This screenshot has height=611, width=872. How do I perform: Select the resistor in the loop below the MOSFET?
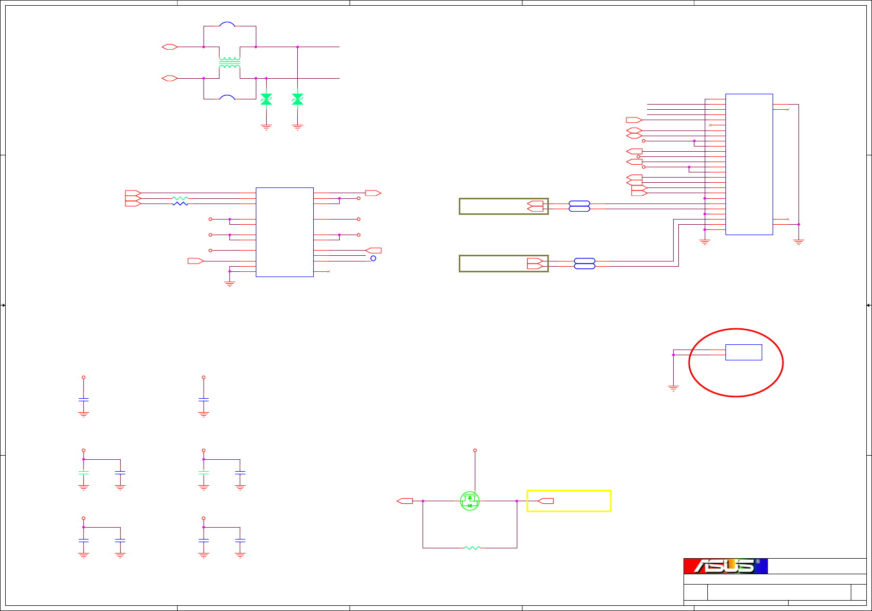[x=472, y=548]
